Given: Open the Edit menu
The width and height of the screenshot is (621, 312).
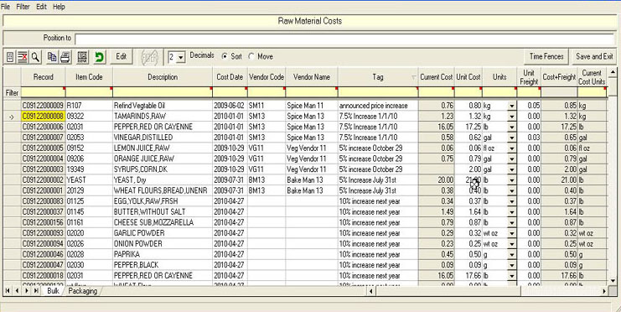Looking at the screenshot, I should tap(41, 7).
